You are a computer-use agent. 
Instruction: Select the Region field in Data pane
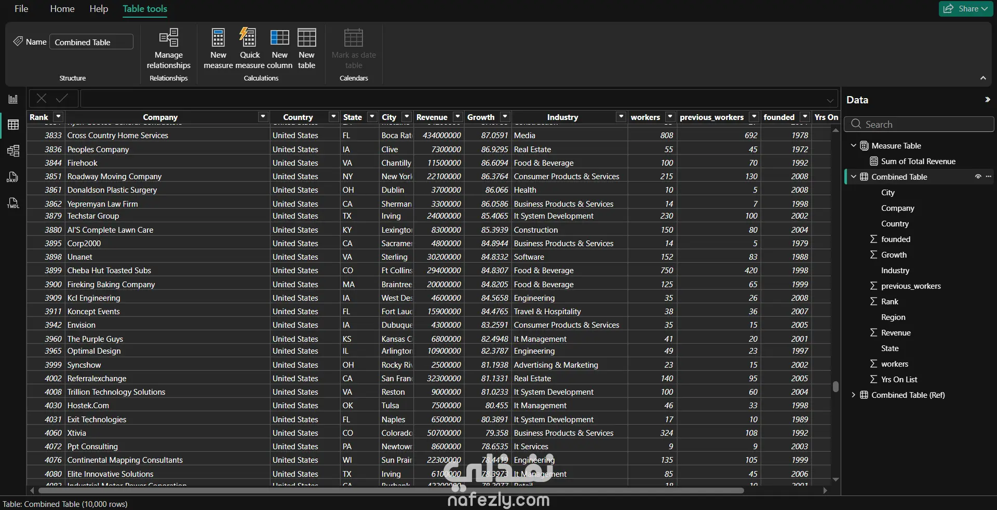(893, 317)
